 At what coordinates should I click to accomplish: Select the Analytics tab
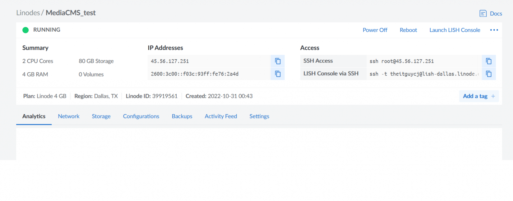point(34,116)
